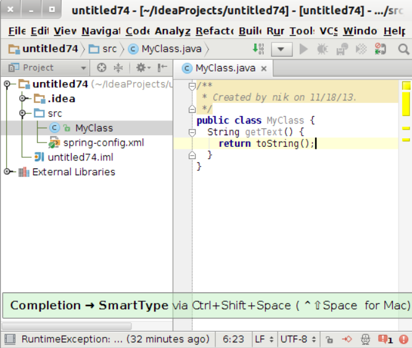This screenshot has height=348, width=412.
Task: Click the src breadcrumb
Action: point(102,49)
